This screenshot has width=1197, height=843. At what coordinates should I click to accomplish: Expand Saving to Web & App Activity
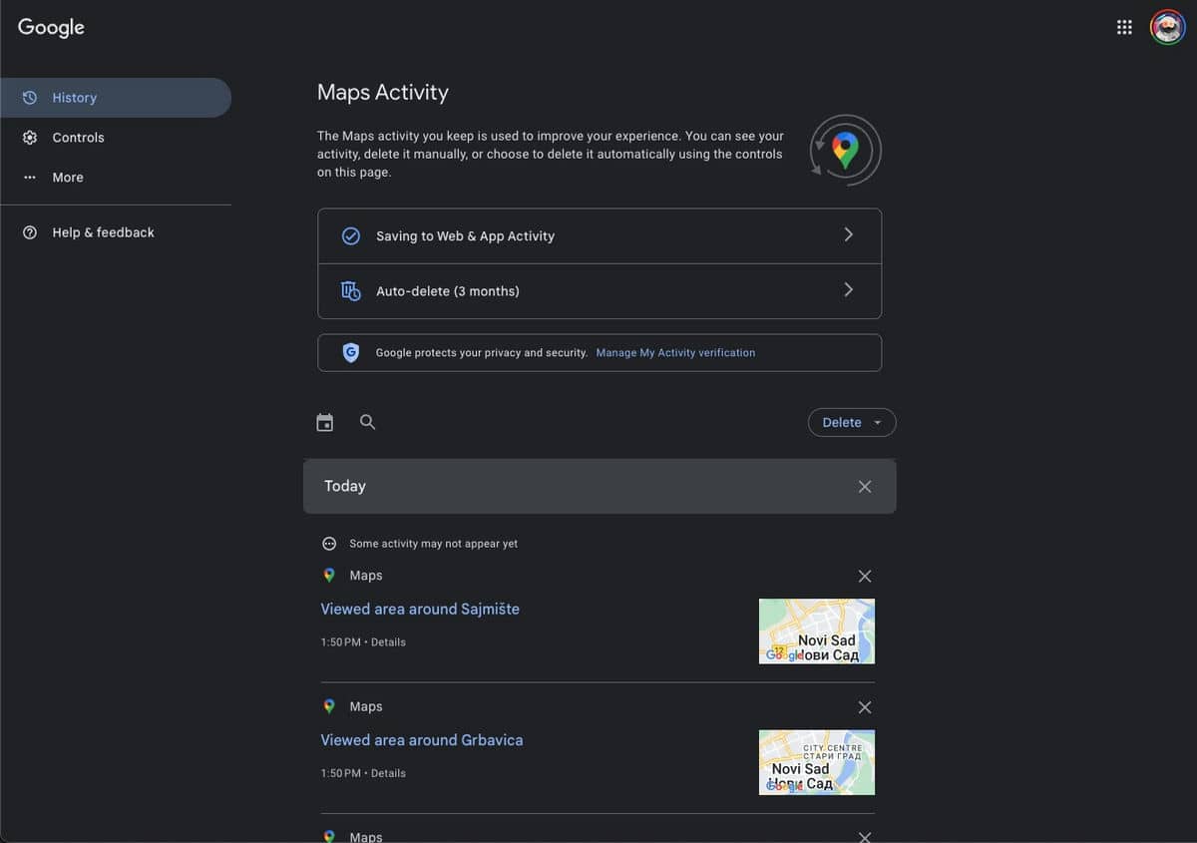(x=598, y=236)
